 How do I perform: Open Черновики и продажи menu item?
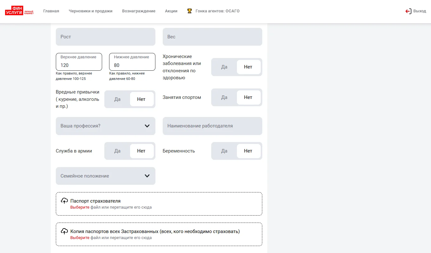coord(91,11)
